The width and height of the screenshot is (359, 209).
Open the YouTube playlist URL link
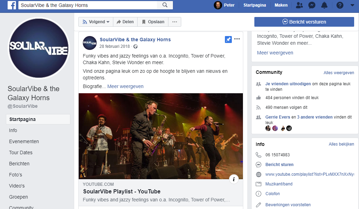(309, 174)
